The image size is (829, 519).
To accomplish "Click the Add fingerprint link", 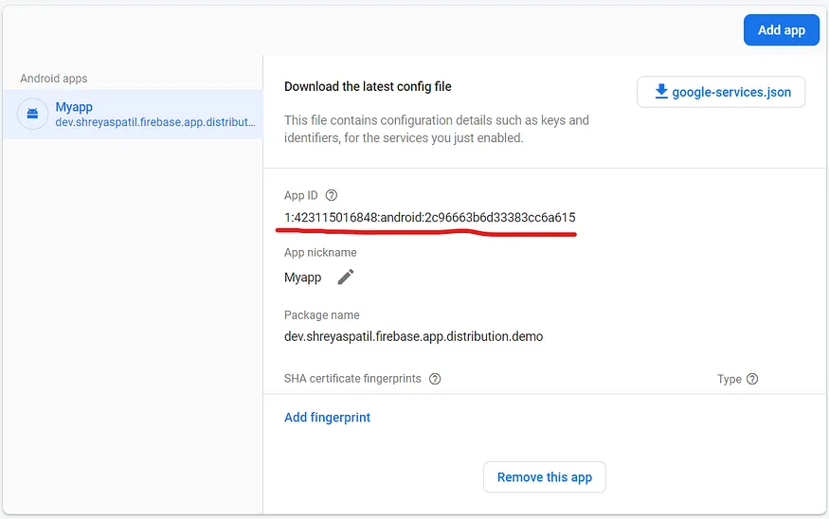I will [327, 418].
